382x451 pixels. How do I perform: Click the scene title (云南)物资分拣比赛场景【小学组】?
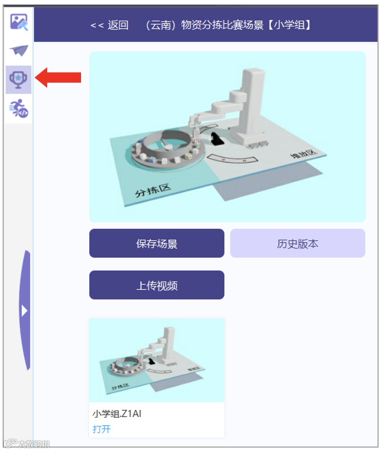pyautogui.click(x=228, y=25)
